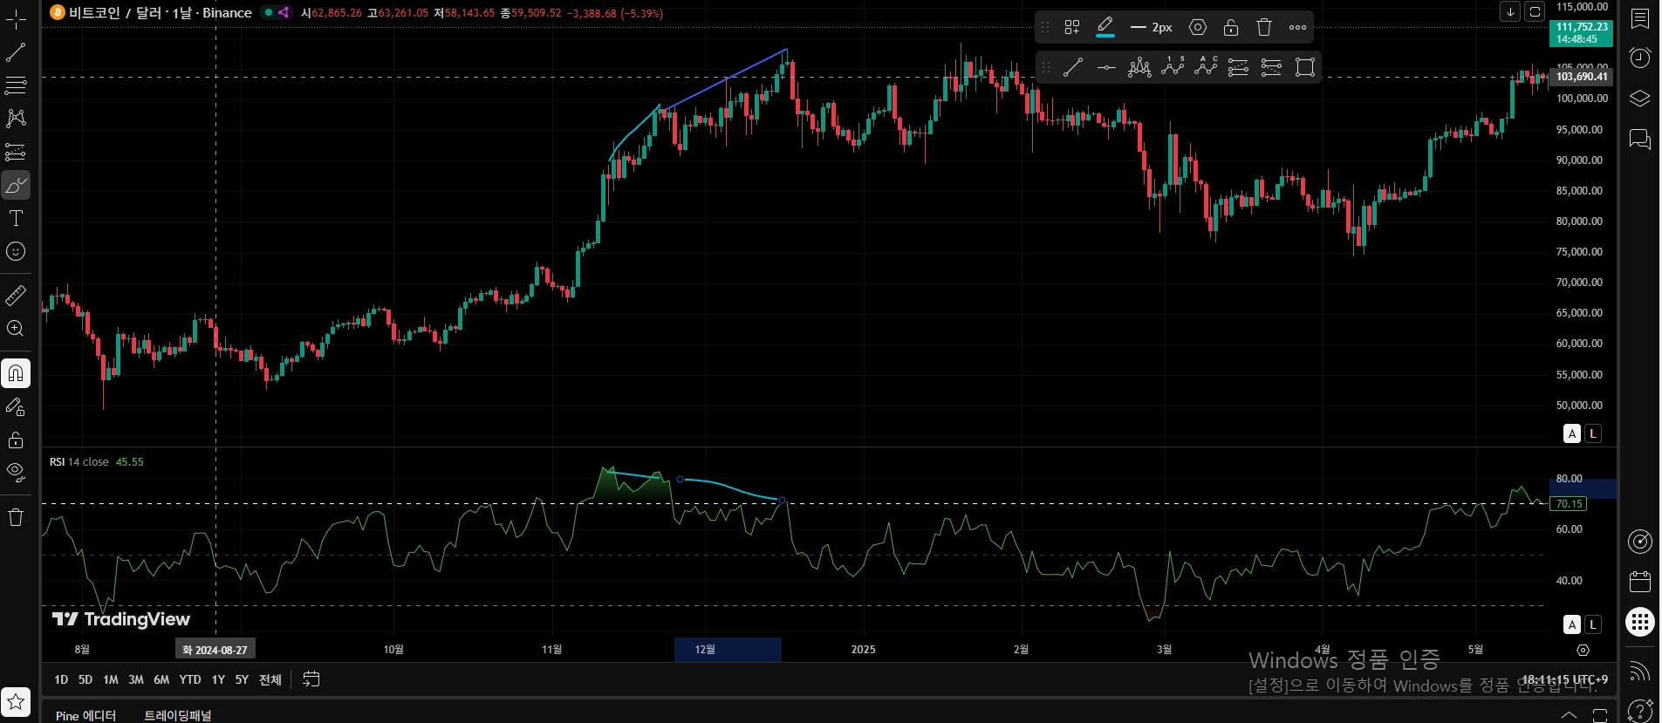Expand more options on drawing toolbar

click(1297, 27)
